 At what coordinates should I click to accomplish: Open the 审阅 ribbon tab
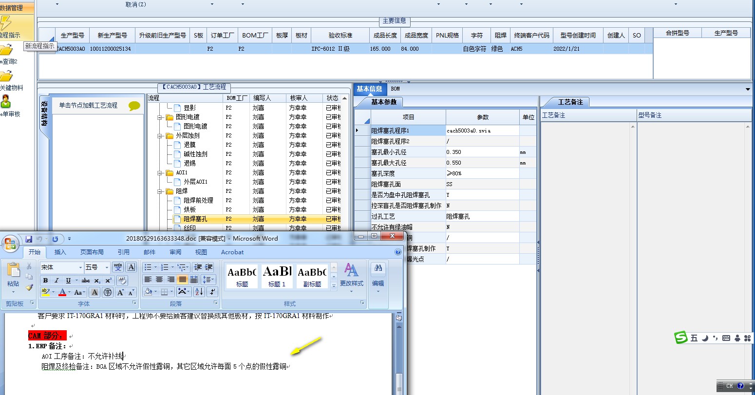[x=175, y=252]
